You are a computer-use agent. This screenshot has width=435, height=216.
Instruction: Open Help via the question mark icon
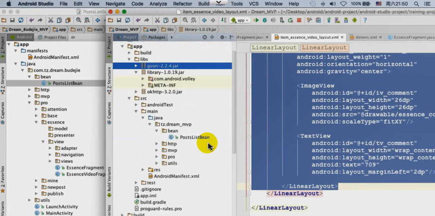365,20
